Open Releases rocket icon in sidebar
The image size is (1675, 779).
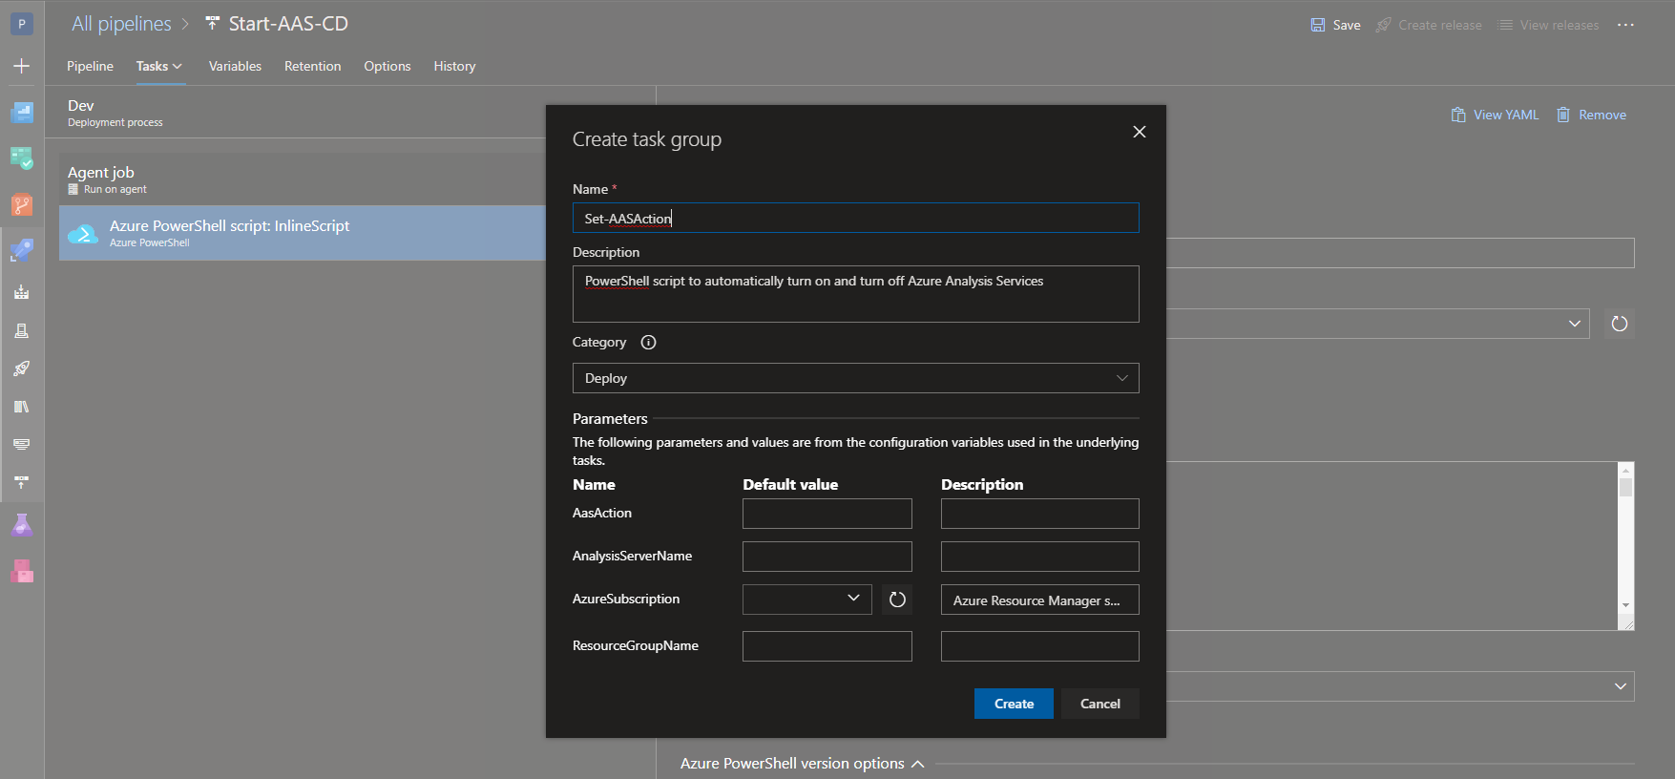(21, 368)
